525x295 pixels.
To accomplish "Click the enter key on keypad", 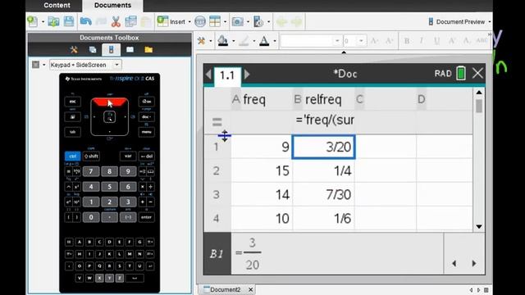I will click(147, 217).
